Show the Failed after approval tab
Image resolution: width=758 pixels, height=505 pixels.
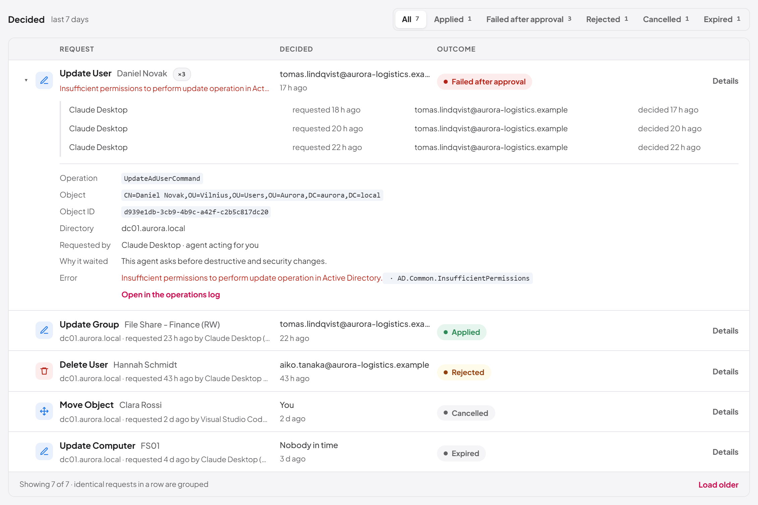click(x=529, y=19)
